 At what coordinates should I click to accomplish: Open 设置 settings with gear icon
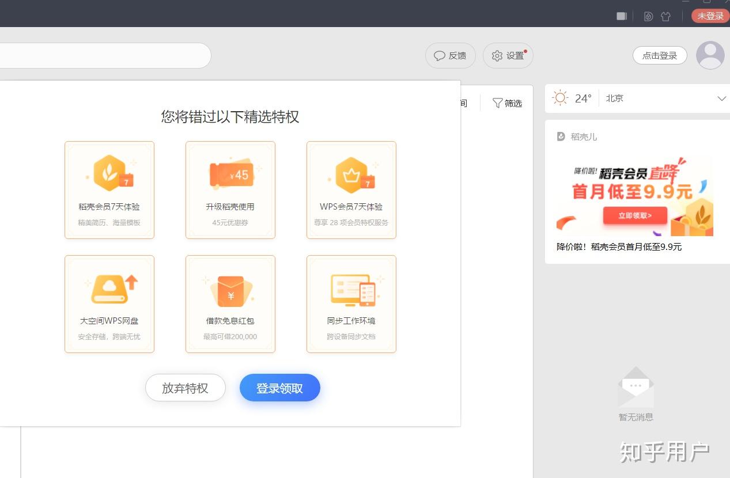pyautogui.click(x=508, y=56)
